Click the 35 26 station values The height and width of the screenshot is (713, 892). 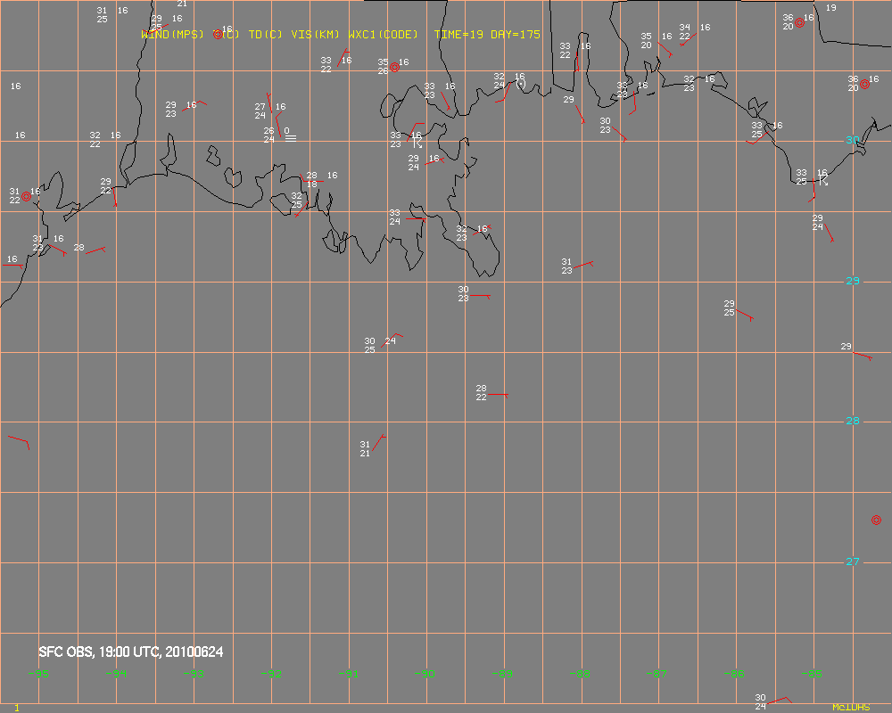coord(383,67)
